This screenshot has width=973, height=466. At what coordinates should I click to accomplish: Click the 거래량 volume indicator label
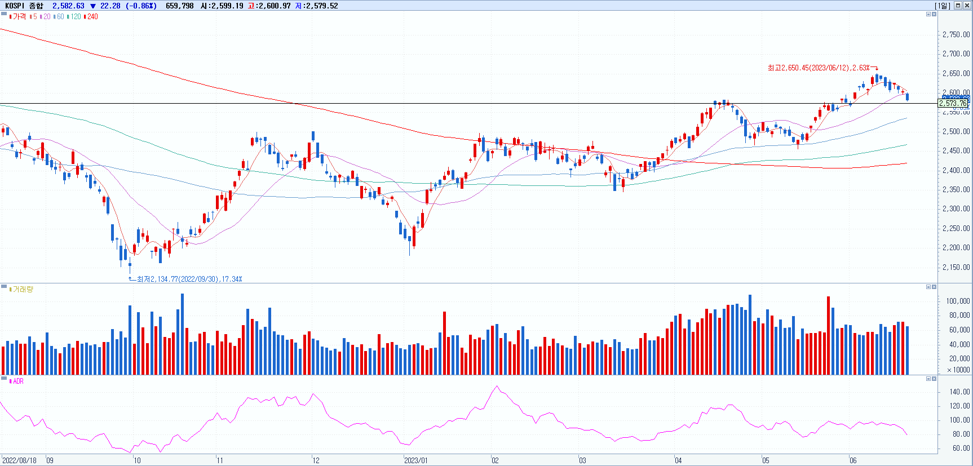[21, 290]
